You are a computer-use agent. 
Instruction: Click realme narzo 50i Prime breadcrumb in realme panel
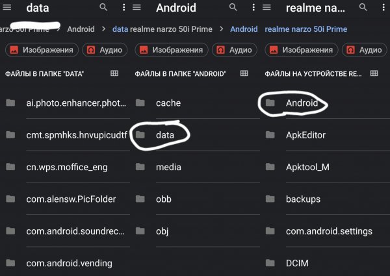pos(306,29)
